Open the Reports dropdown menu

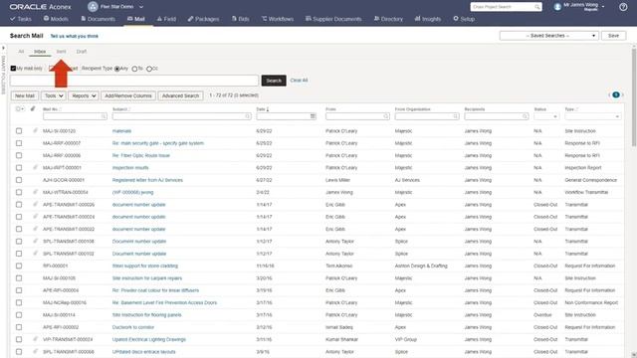pyautogui.click(x=84, y=95)
